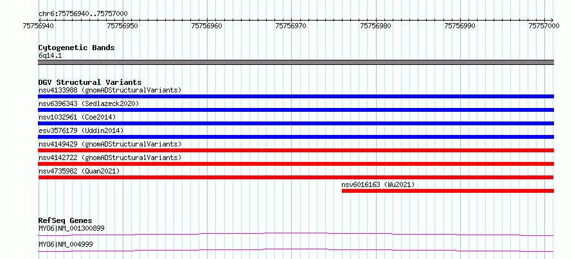572x259 pixels.
Task: Open variant label nsv6396343 (Sedlazeck2020)
Action: [89, 103]
